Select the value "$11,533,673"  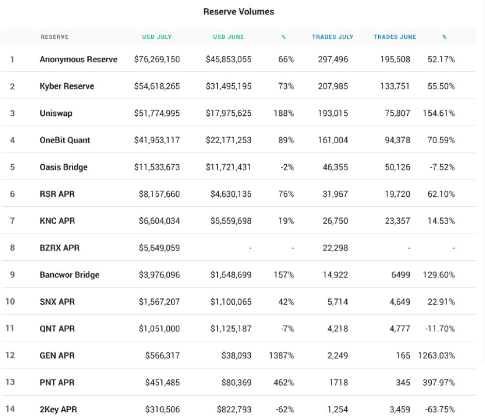tap(157, 167)
